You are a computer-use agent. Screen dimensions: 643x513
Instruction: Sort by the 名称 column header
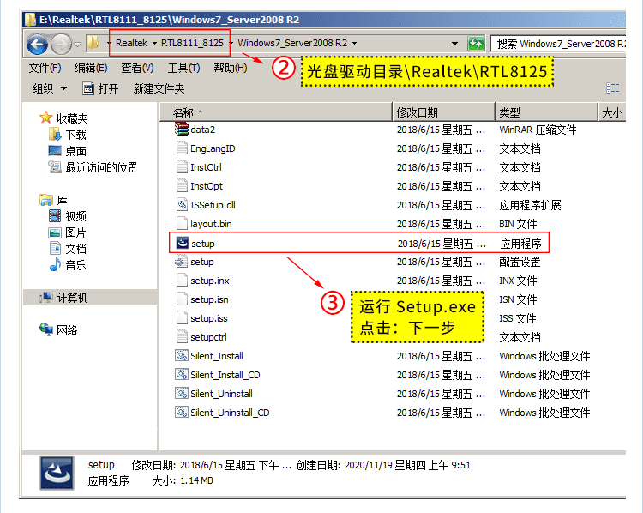275,112
